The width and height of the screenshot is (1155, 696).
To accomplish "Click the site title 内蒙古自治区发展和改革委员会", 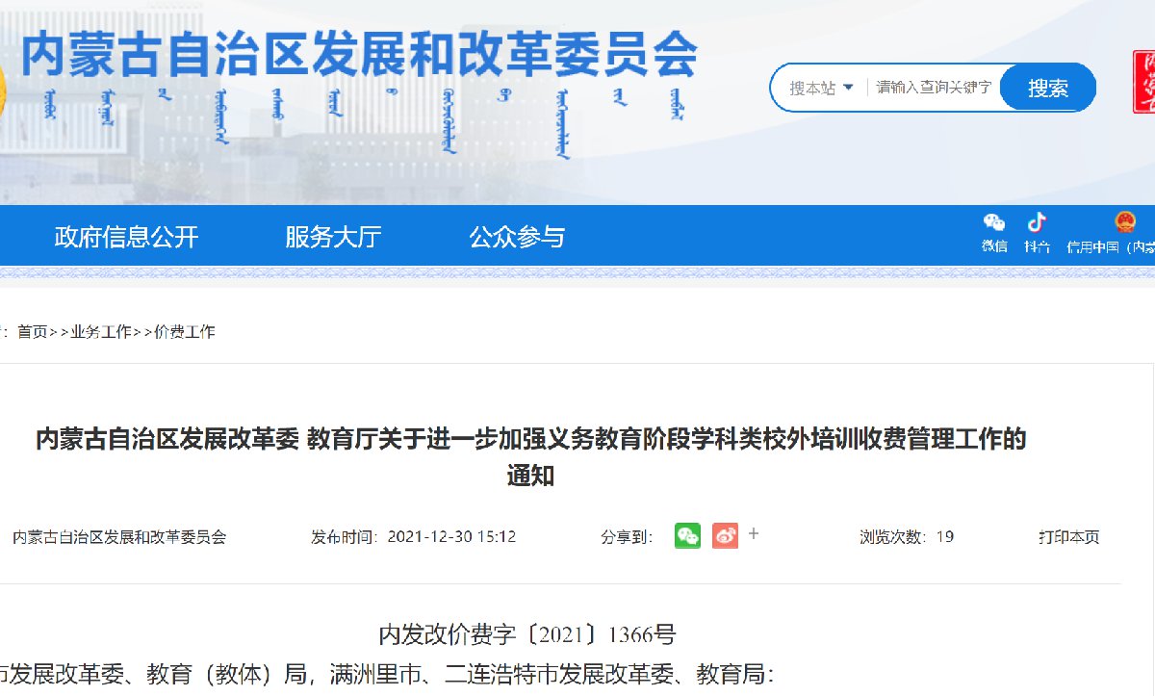I will pos(358,56).
